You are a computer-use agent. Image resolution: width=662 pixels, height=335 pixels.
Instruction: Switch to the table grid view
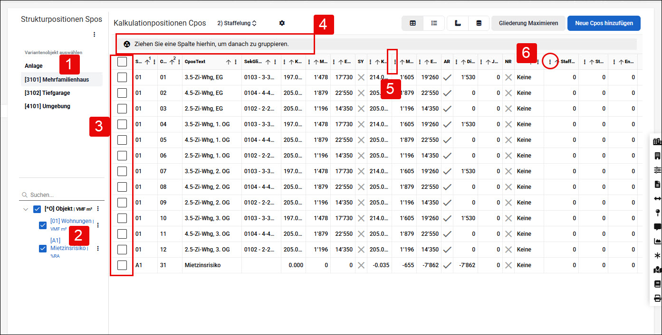pyautogui.click(x=413, y=23)
